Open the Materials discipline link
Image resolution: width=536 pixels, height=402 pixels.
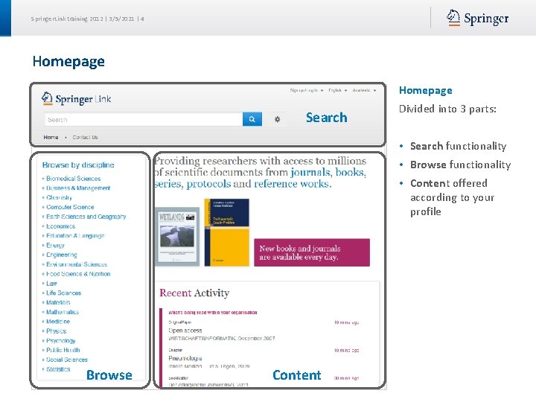[x=58, y=302]
